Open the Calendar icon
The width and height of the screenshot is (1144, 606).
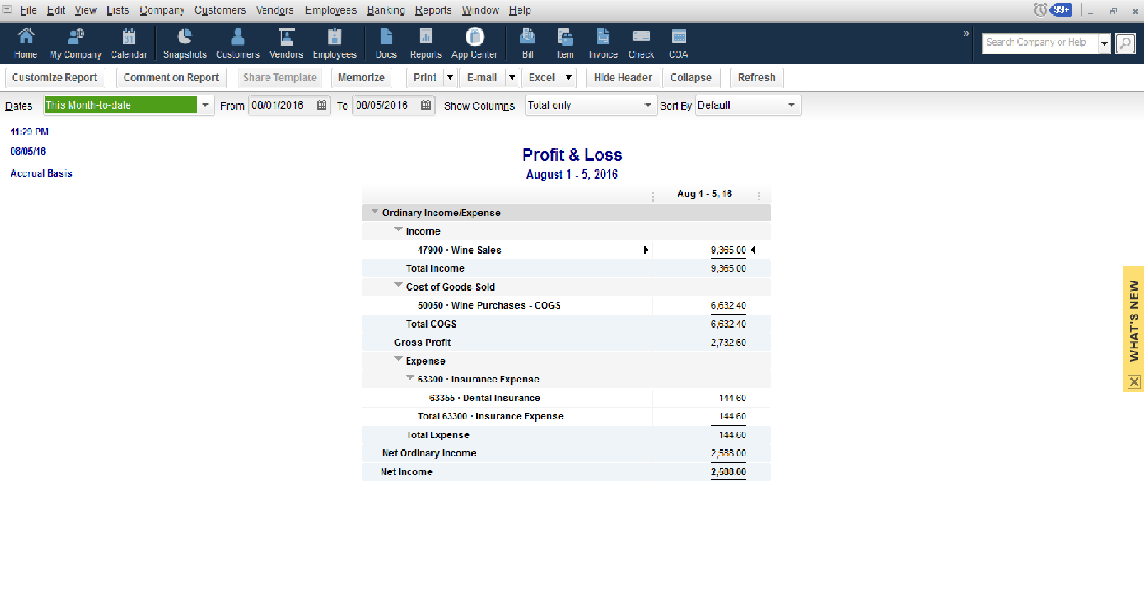(x=129, y=43)
